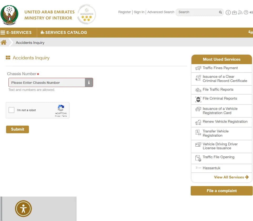Open Traffic Fines Payment service
This screenshot has height=221, width=253.
point(220,68)
